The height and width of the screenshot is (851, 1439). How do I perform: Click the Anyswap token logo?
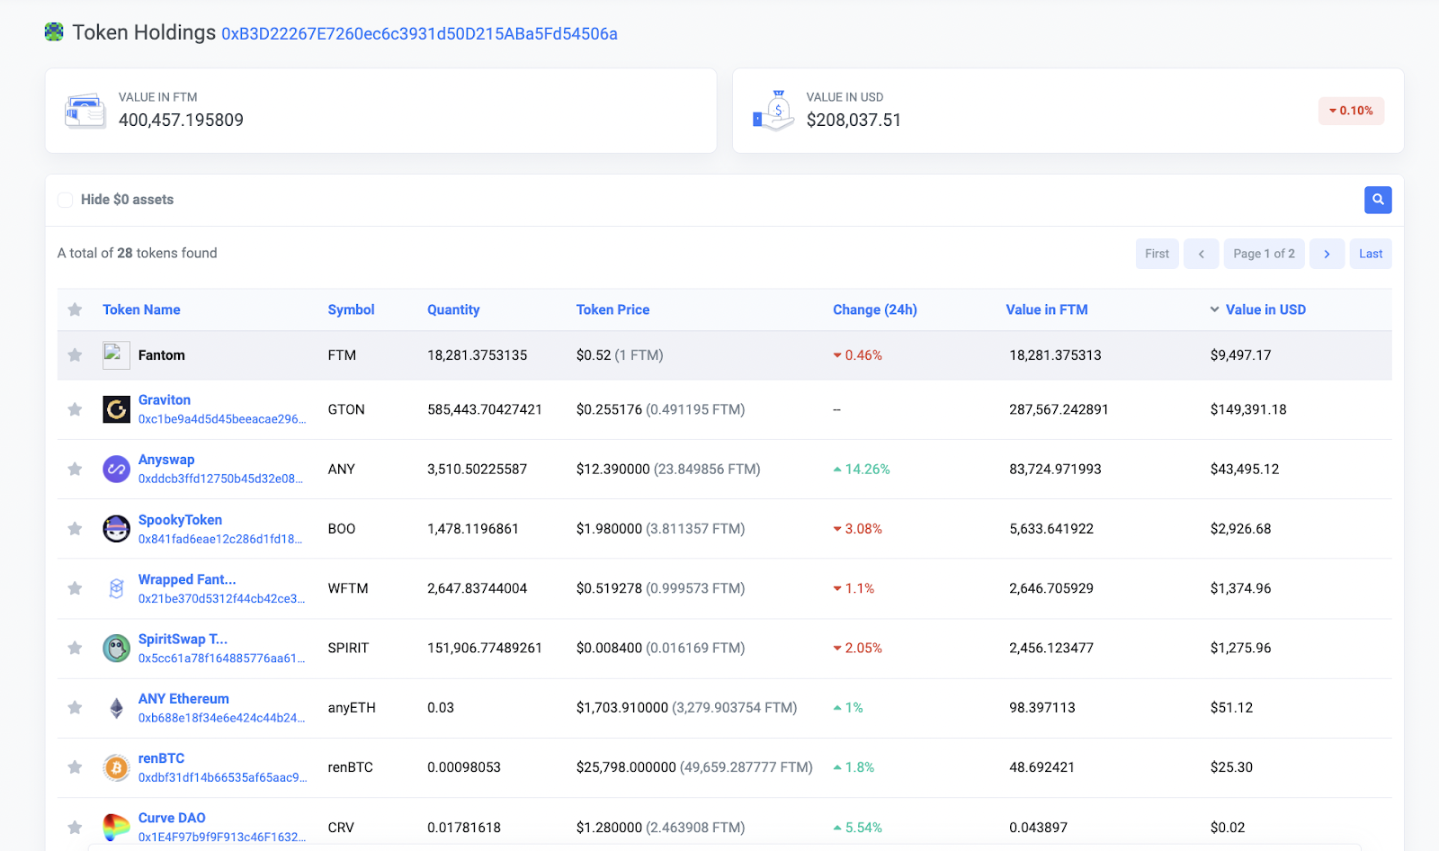(116, 469)
